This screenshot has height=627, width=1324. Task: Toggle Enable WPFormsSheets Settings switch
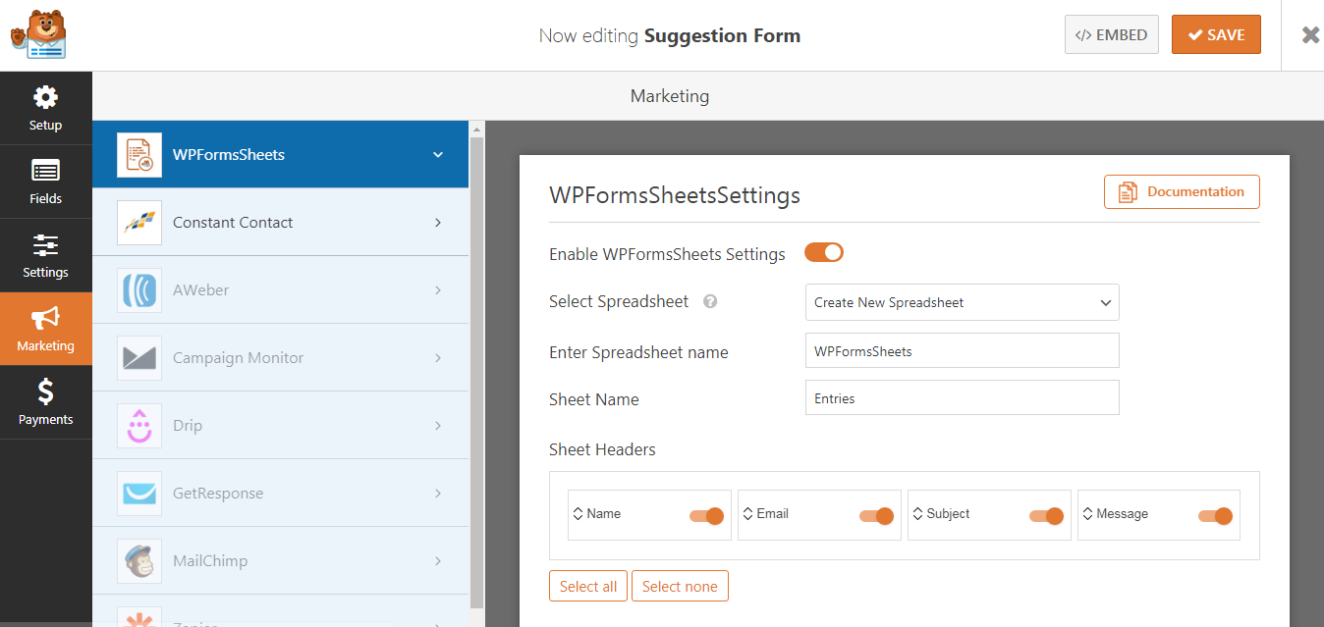[x=824, y=253]
